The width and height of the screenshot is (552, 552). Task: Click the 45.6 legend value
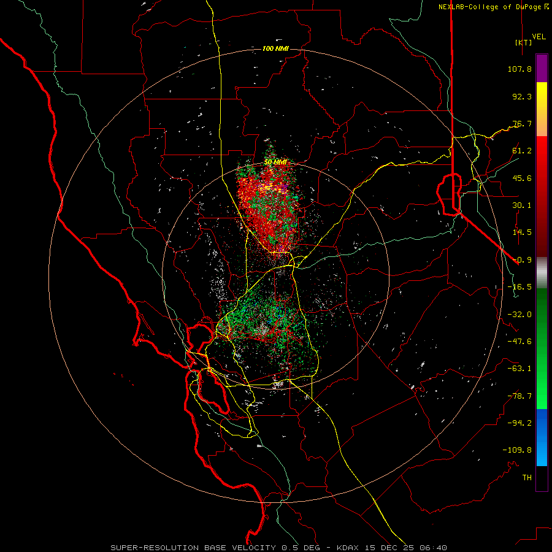click(522, 178)
